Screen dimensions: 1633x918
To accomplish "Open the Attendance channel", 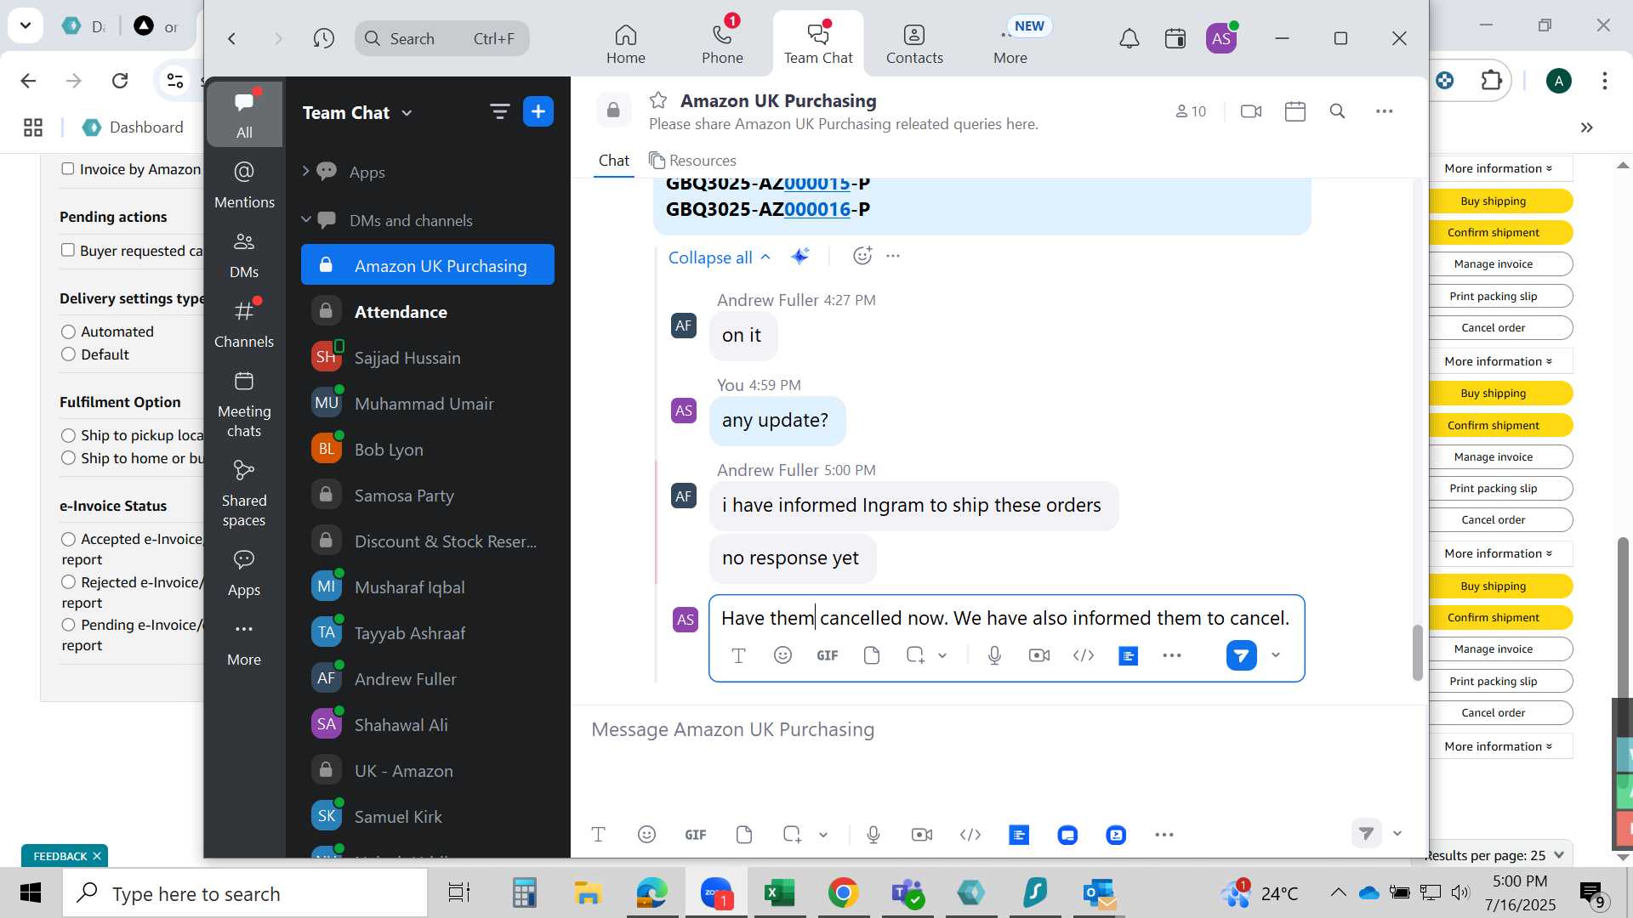I will tap(428, 312).
